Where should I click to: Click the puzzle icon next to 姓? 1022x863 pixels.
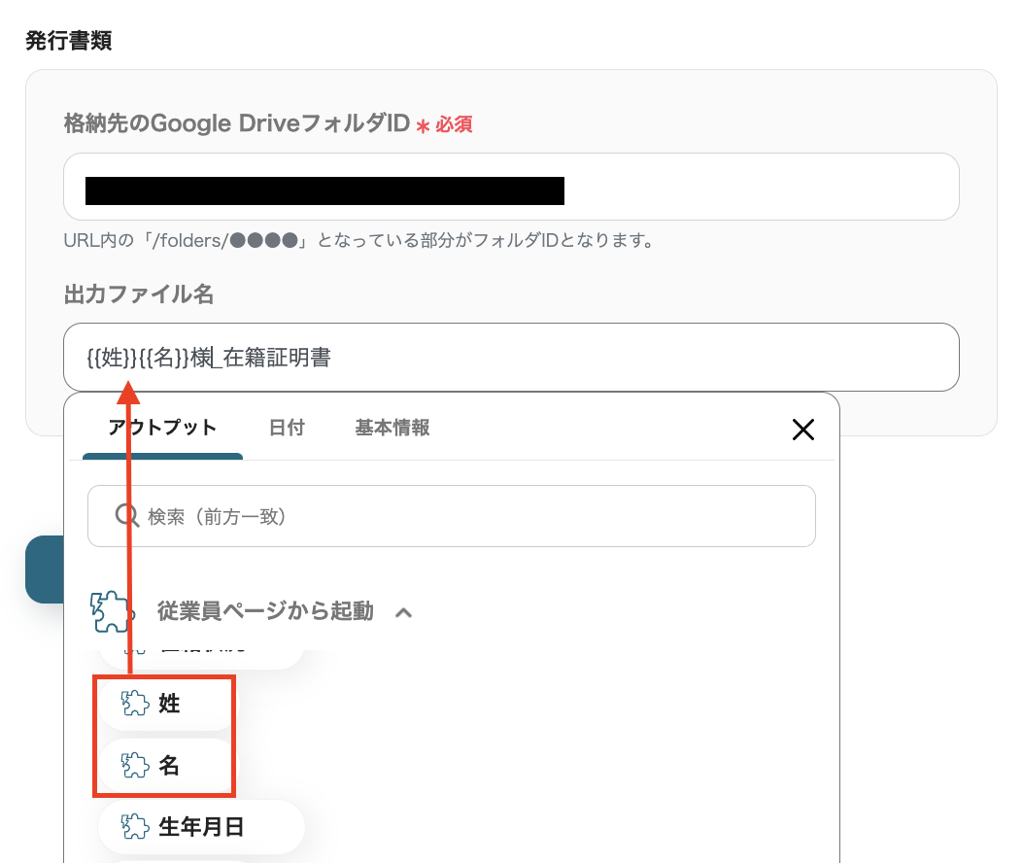(x=136, y=704)
